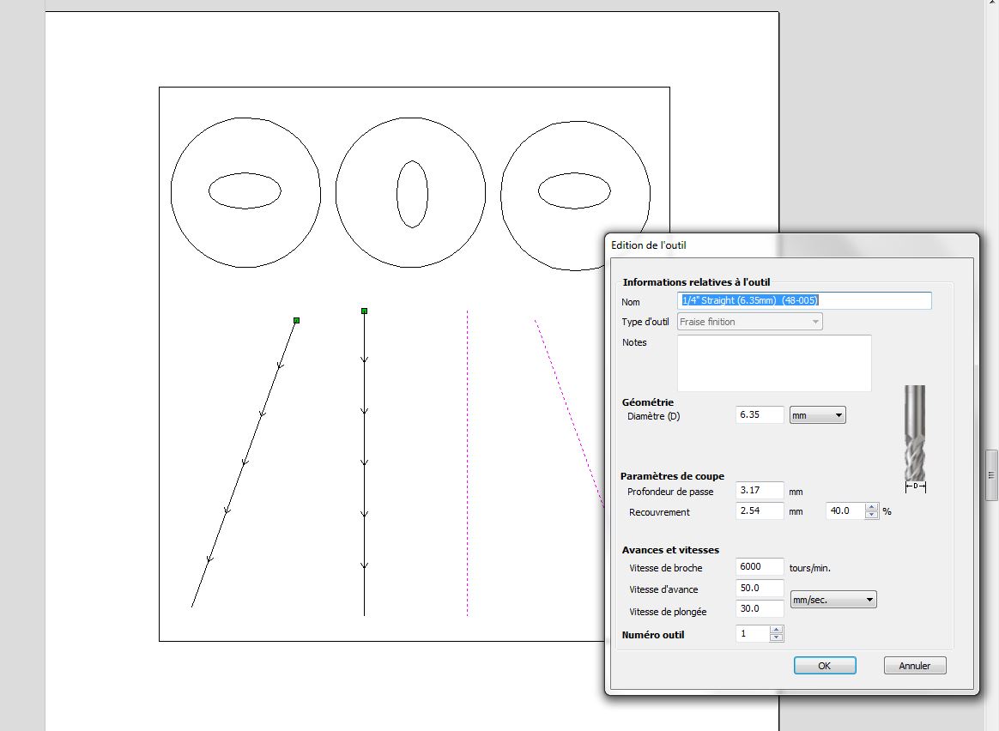Cancel the dialog with Annuler
The image size is (999, 731).
pos(914,666)
